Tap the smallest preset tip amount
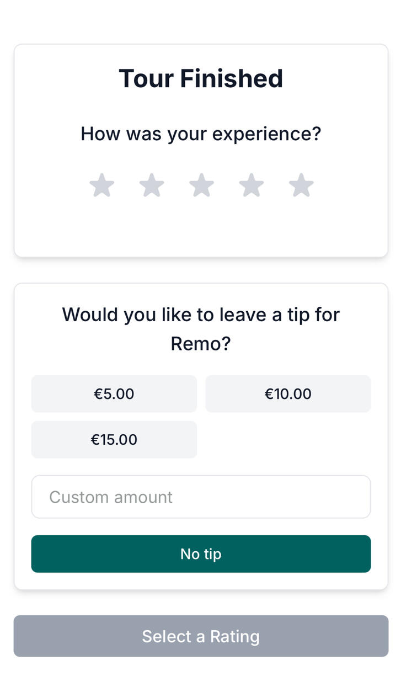The width and height of the screenshot is (401, 687). [x=114, y=394]
